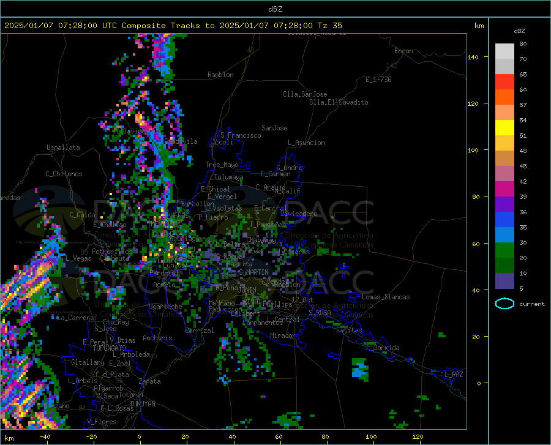Click the mauve 45 dBZ color swatch

click(x=504, y=173)
